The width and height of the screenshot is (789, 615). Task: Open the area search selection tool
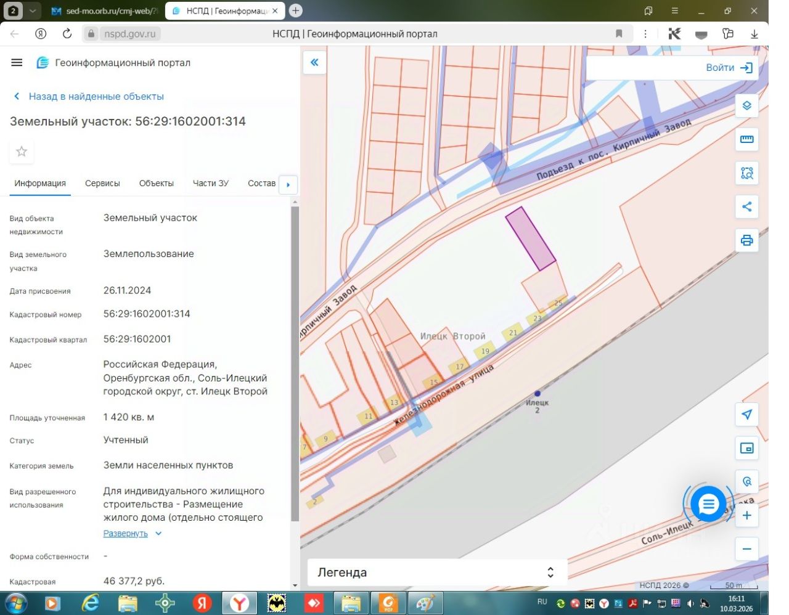pyautogui.click(x=746, y=173)
